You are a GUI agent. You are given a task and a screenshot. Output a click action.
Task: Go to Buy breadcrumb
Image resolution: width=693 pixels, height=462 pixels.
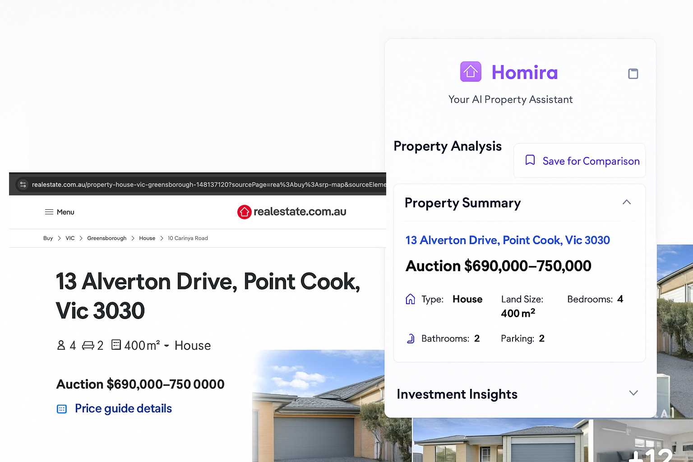[48, 238]
